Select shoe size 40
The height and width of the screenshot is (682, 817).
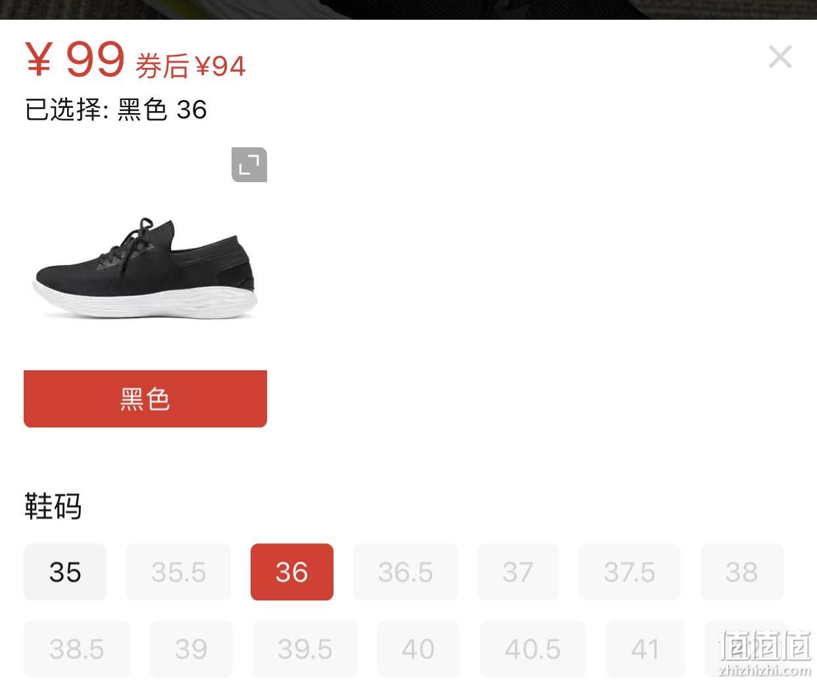pyautogui.click(x=418, y=649)
